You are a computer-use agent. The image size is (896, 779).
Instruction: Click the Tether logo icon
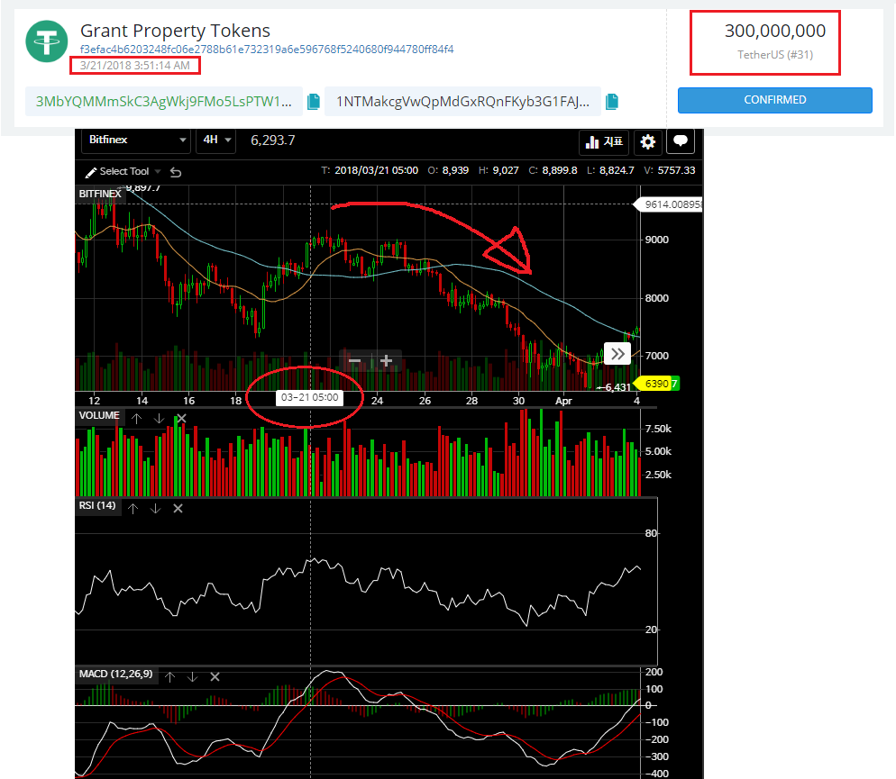pos(47,41)
